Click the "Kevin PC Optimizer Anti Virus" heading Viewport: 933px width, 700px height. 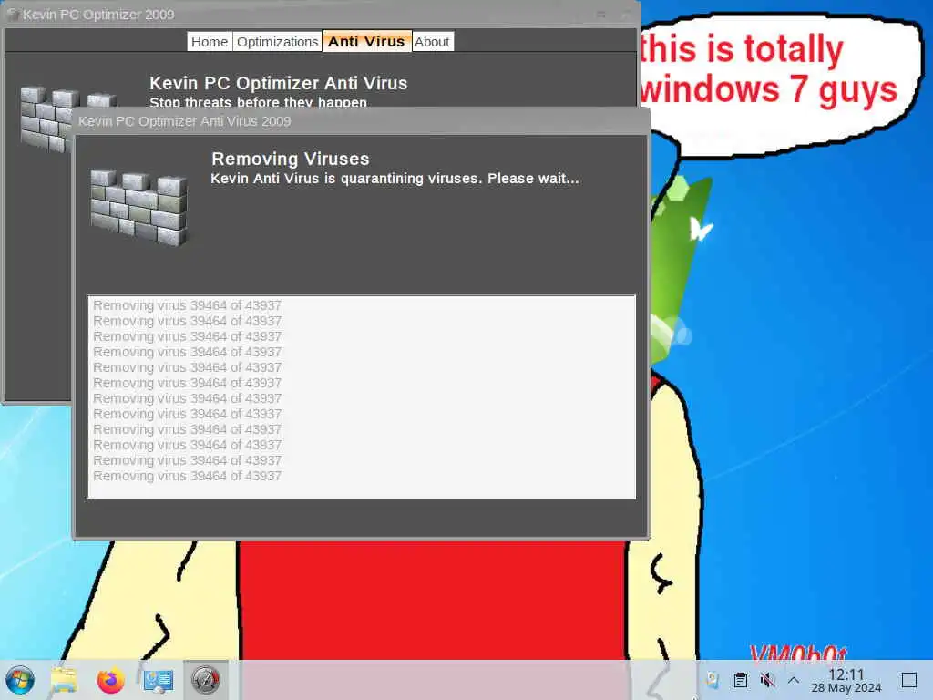pos(279,83)
